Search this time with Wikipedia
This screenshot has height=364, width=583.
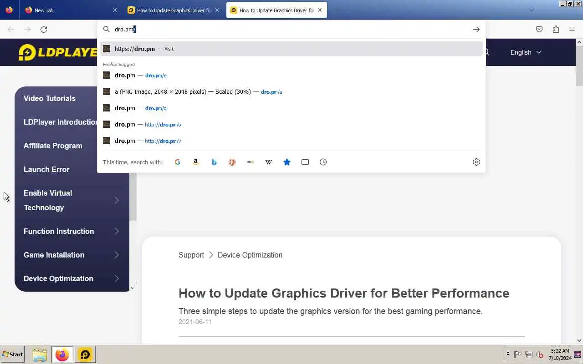click(x=269, y=162)
